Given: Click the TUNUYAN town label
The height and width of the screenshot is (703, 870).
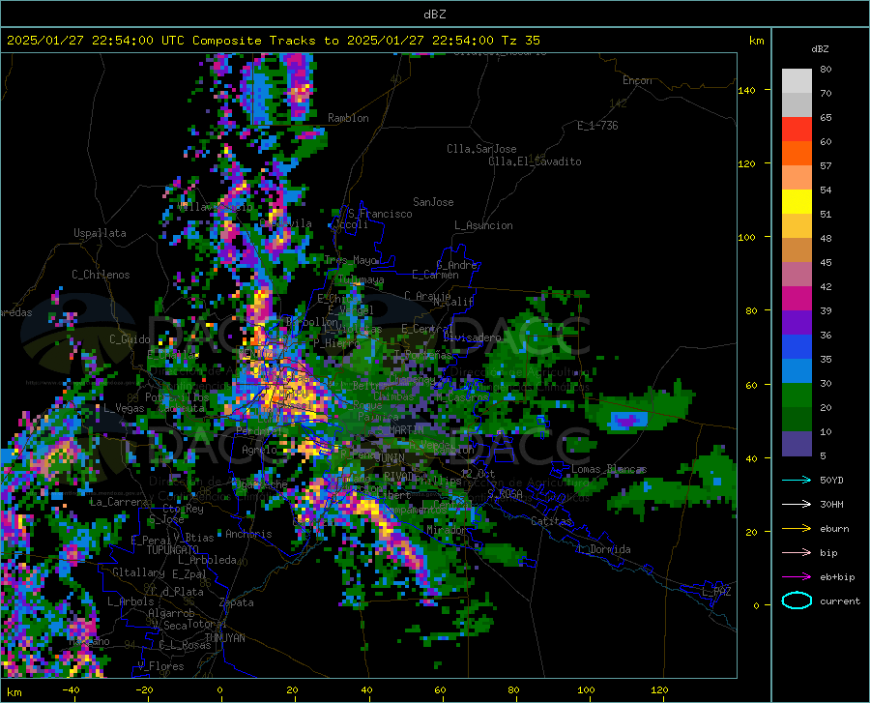Looking at the screenshot, I should coord(224,638).
